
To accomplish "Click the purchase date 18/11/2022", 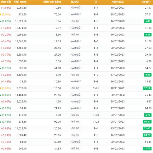I will tap(118, 88).
